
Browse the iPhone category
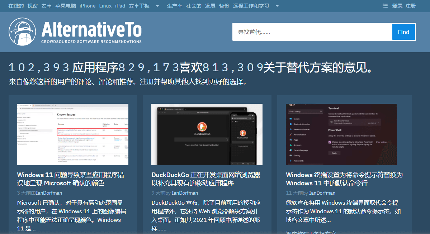coord(88,6)
